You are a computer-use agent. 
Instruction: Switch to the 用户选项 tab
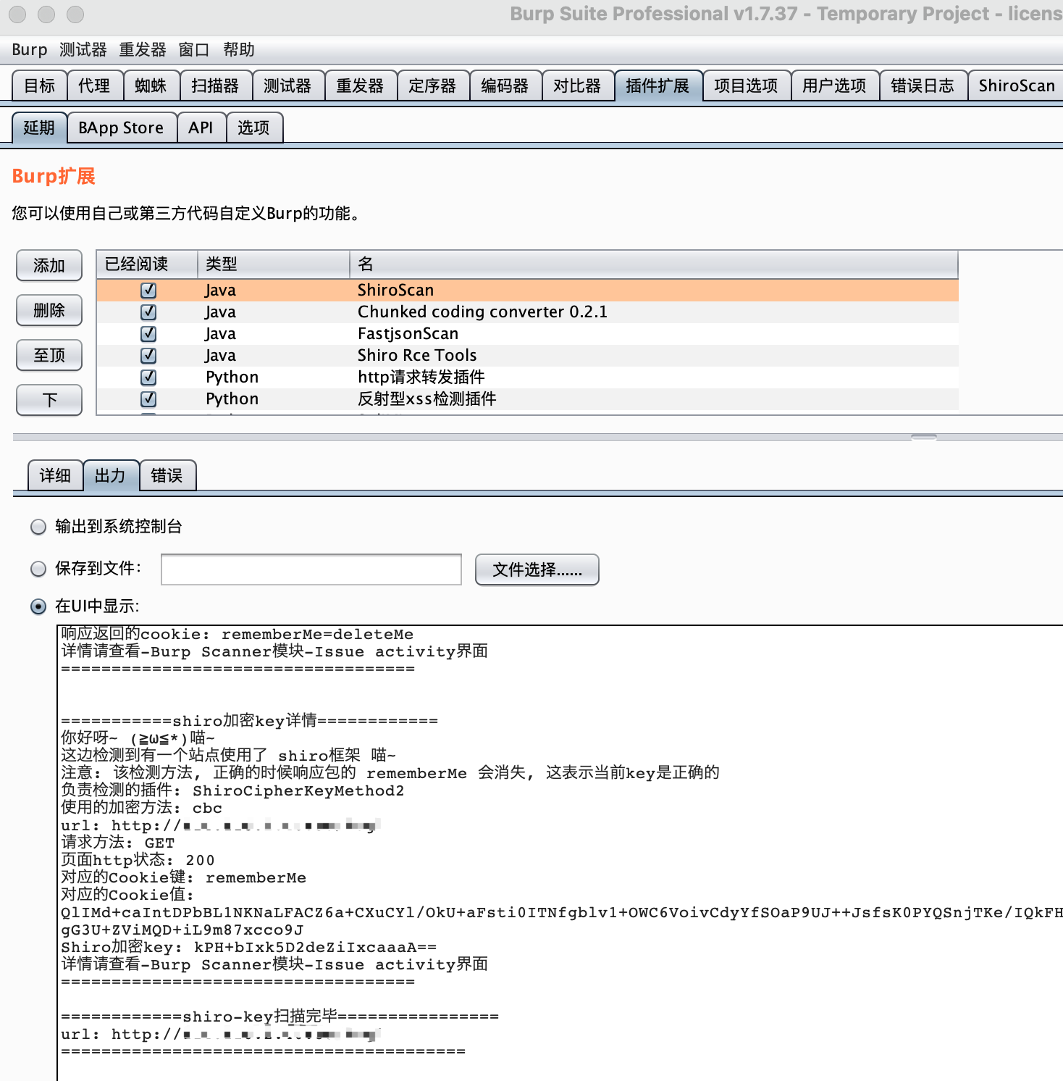click(x=835, y=85)
